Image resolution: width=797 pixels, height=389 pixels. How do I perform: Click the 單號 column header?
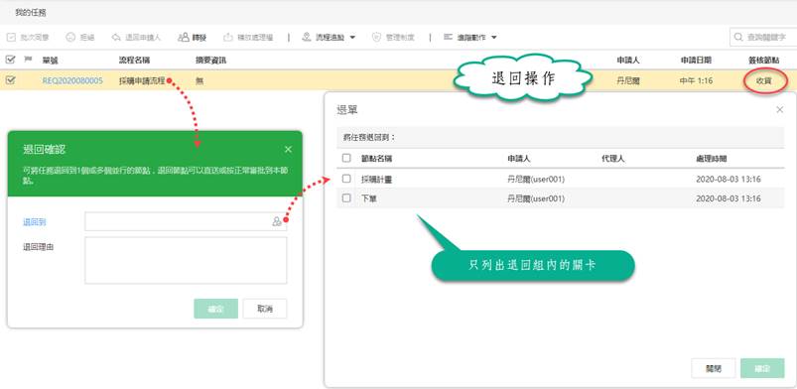(x=50, y=60)
